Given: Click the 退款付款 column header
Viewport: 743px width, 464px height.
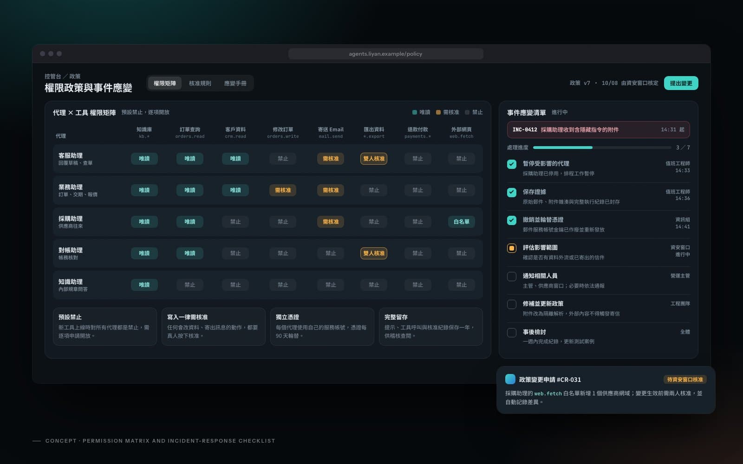Looking at the screenshot, I should click(x=417, y=132).
